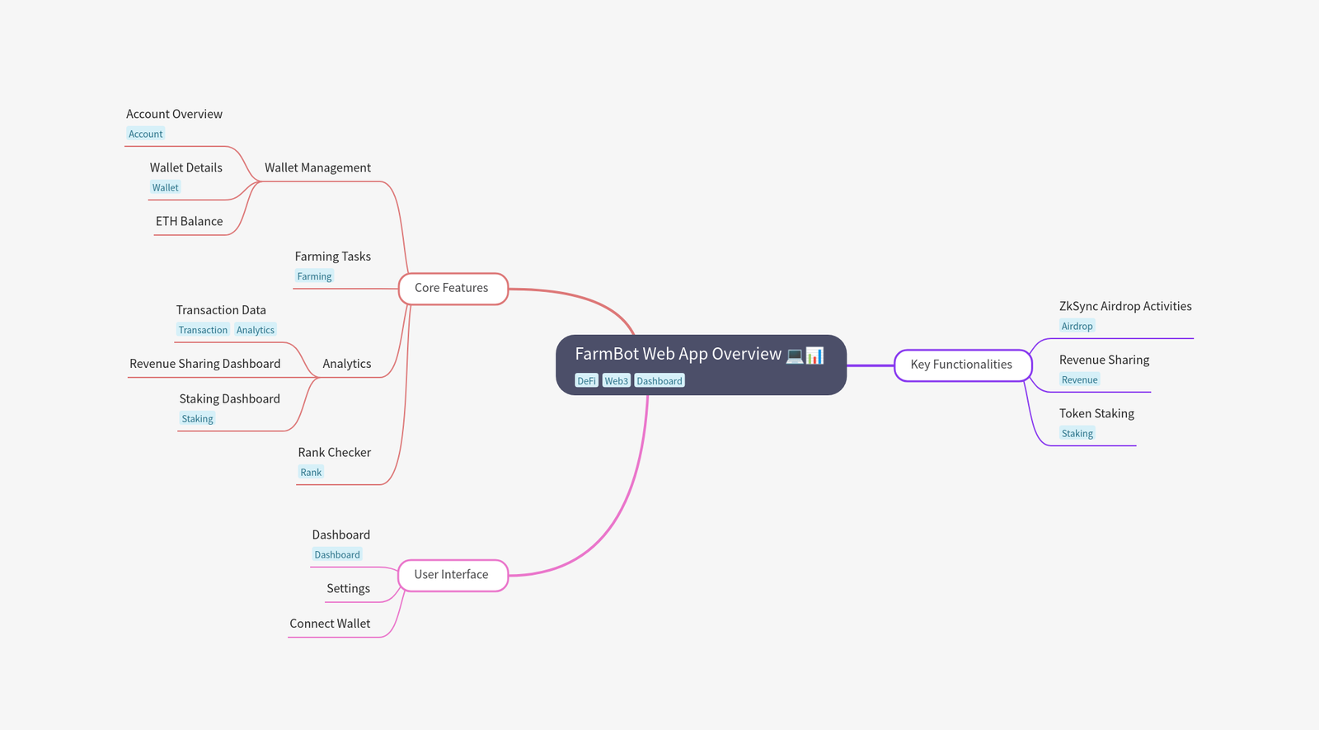Select the User Interface node

pos(453,575)
